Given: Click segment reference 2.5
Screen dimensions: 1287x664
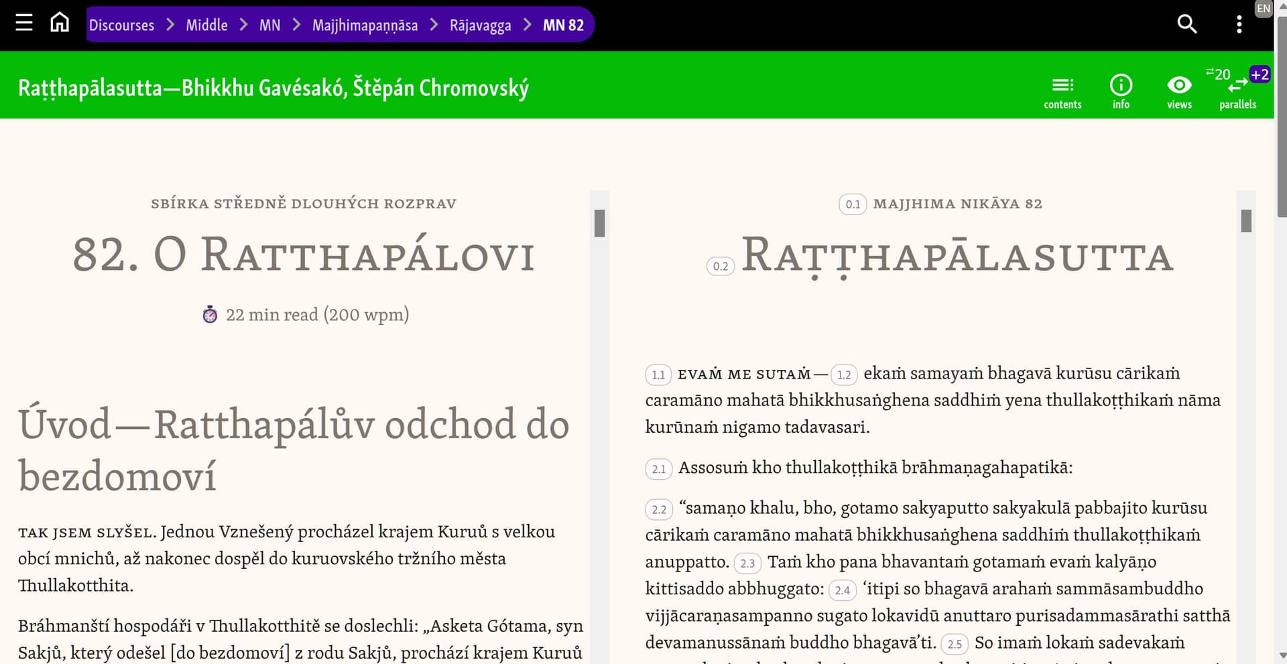Looking at the screenshot, I should (x=955, y=644).
